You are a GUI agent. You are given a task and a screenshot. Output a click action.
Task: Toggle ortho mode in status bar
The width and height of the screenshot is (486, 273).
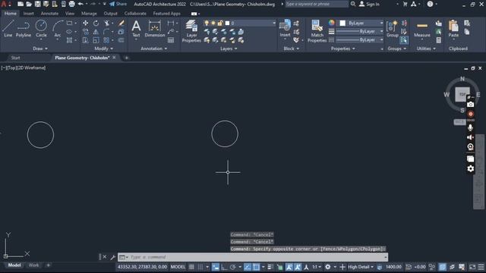pyautogui.click(x=224, y=267)
